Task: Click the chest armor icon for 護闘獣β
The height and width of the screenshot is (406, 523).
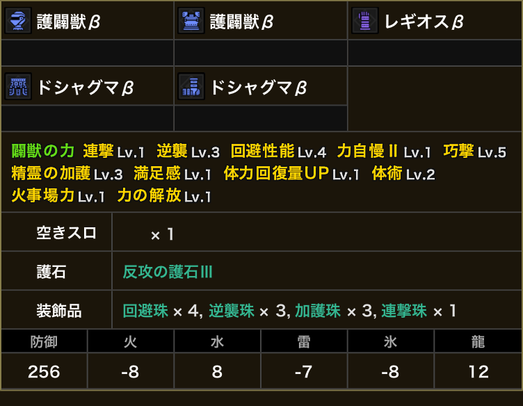Action: tap(191, 21)
